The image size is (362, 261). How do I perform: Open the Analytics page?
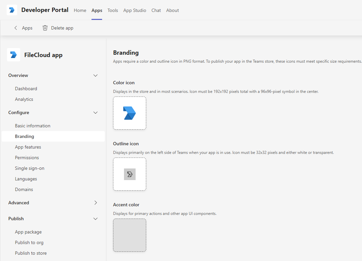24,99
